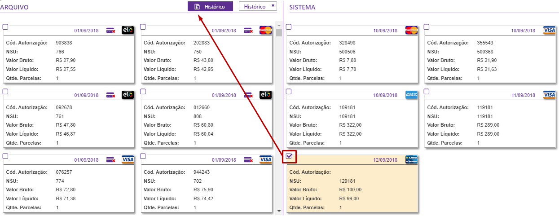Click the Arquivo list scrollbar down arrow

tap(279, 211)
